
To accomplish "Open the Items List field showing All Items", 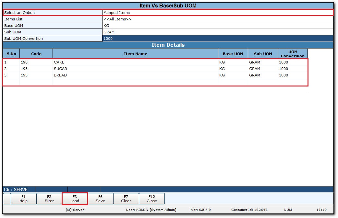I will (x=217, y=19).
